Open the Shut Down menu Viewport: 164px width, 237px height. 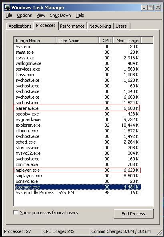click(x=60, y=15)
